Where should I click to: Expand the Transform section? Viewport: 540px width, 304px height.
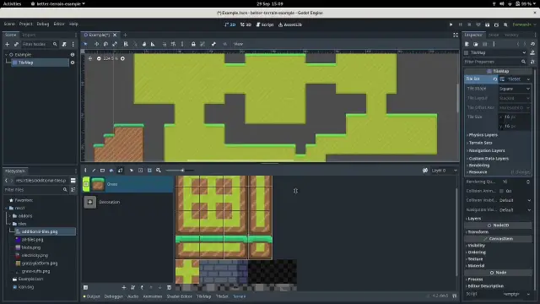[x=478, y=232]
